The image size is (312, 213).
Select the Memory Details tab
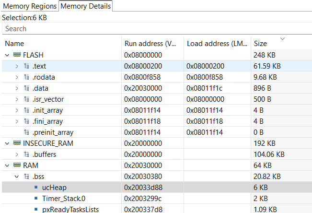pyautogui.click(x=86, y=6)
